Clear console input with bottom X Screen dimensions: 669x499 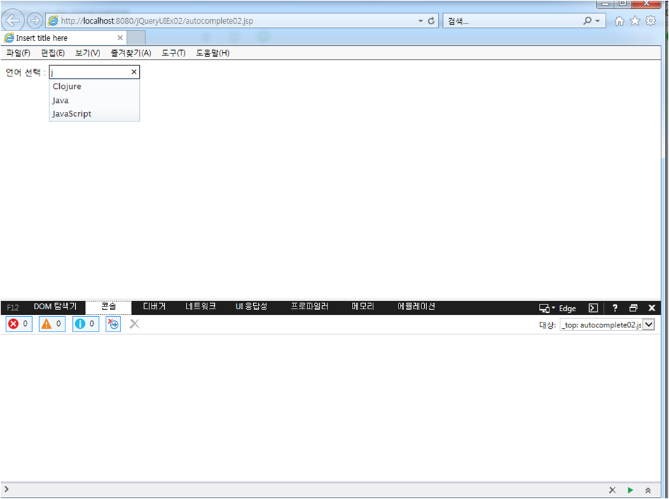tap(612, 490)
